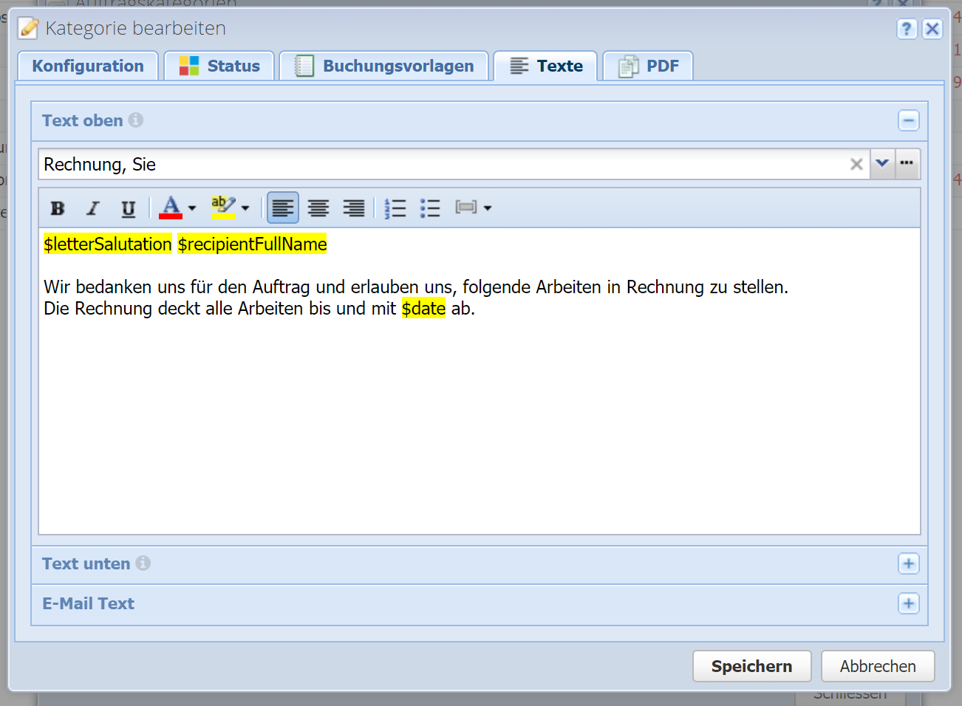Insert a bulleted list
962x706 pixels.
(430, 208)
